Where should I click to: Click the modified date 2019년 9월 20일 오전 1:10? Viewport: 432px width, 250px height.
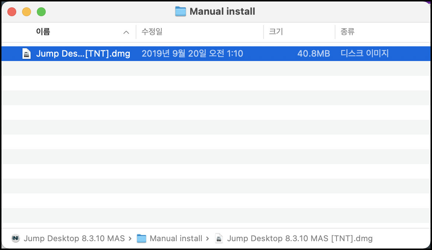tap(192, 54)
